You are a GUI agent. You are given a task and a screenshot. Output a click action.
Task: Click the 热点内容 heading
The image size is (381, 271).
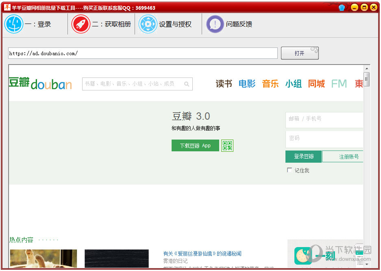(21, 240)
